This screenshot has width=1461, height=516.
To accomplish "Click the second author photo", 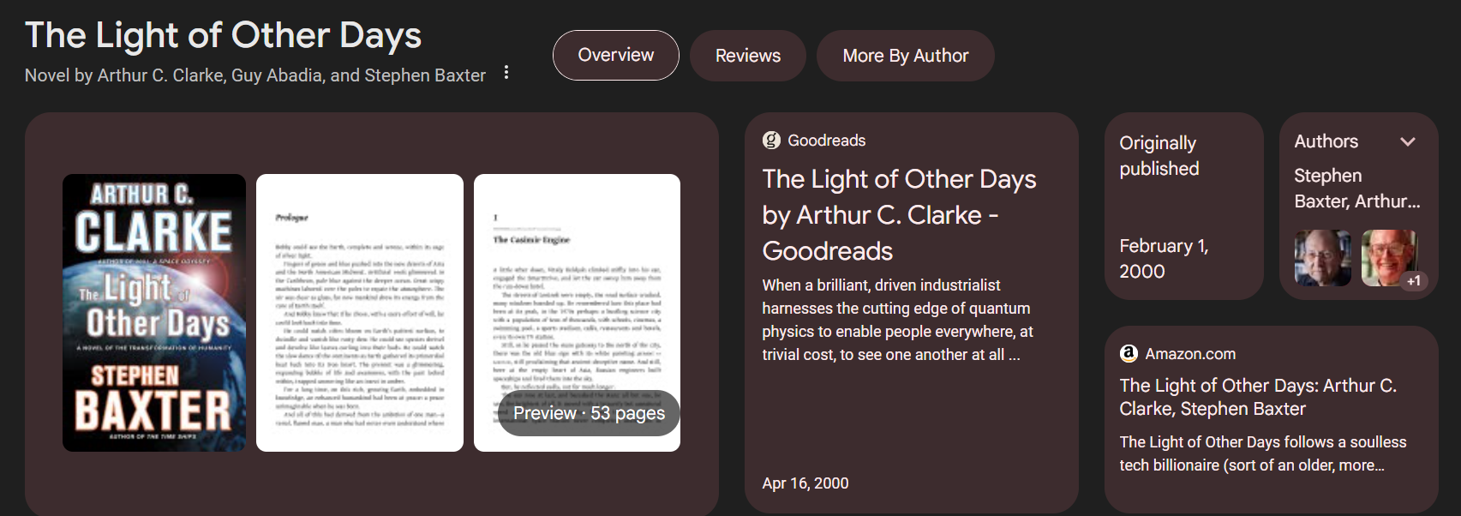I will [1384, 256].
